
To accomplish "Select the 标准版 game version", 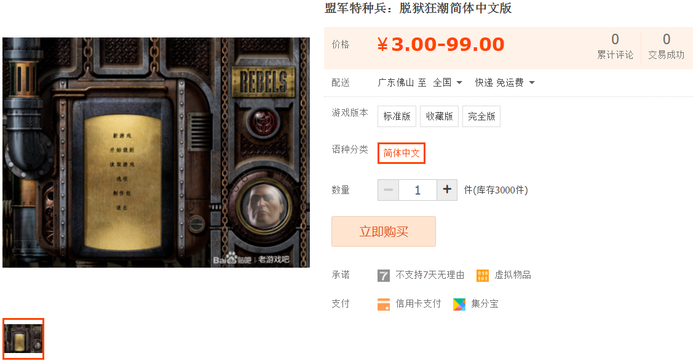I will [397, 116].
